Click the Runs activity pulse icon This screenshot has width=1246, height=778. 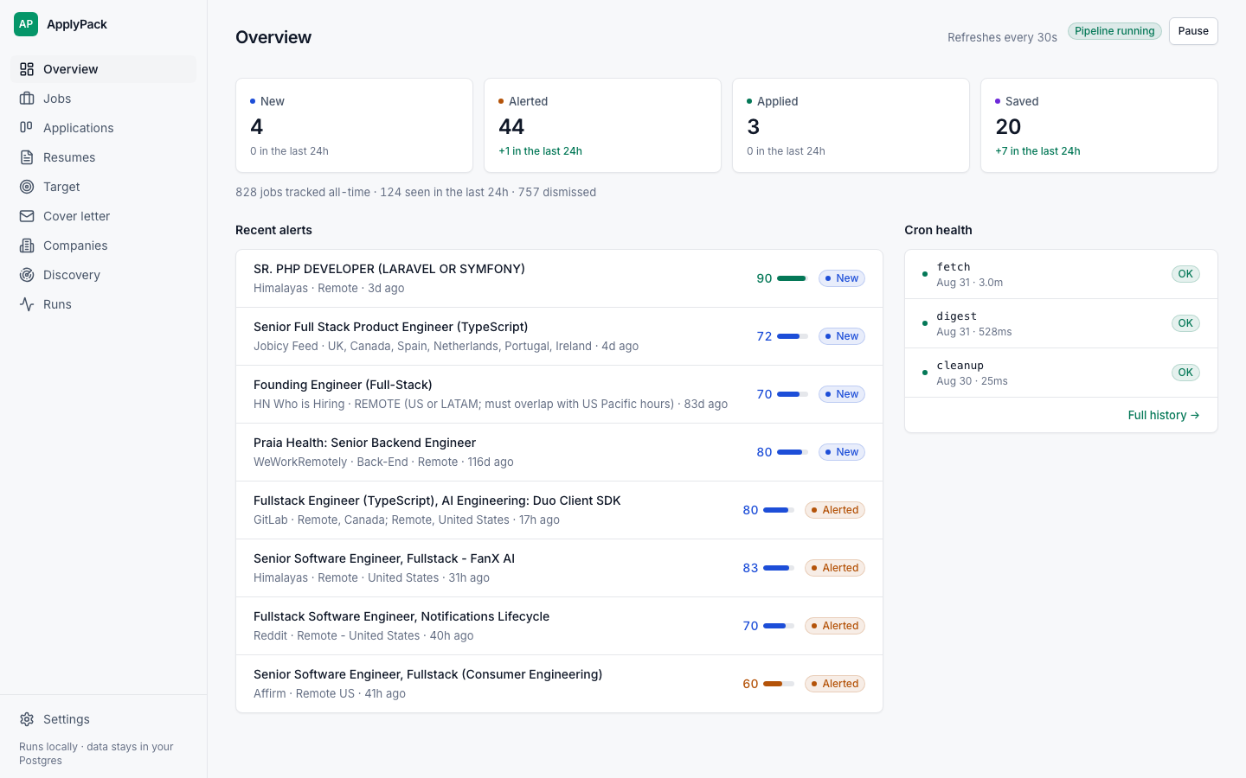click(x=27, y=304)
